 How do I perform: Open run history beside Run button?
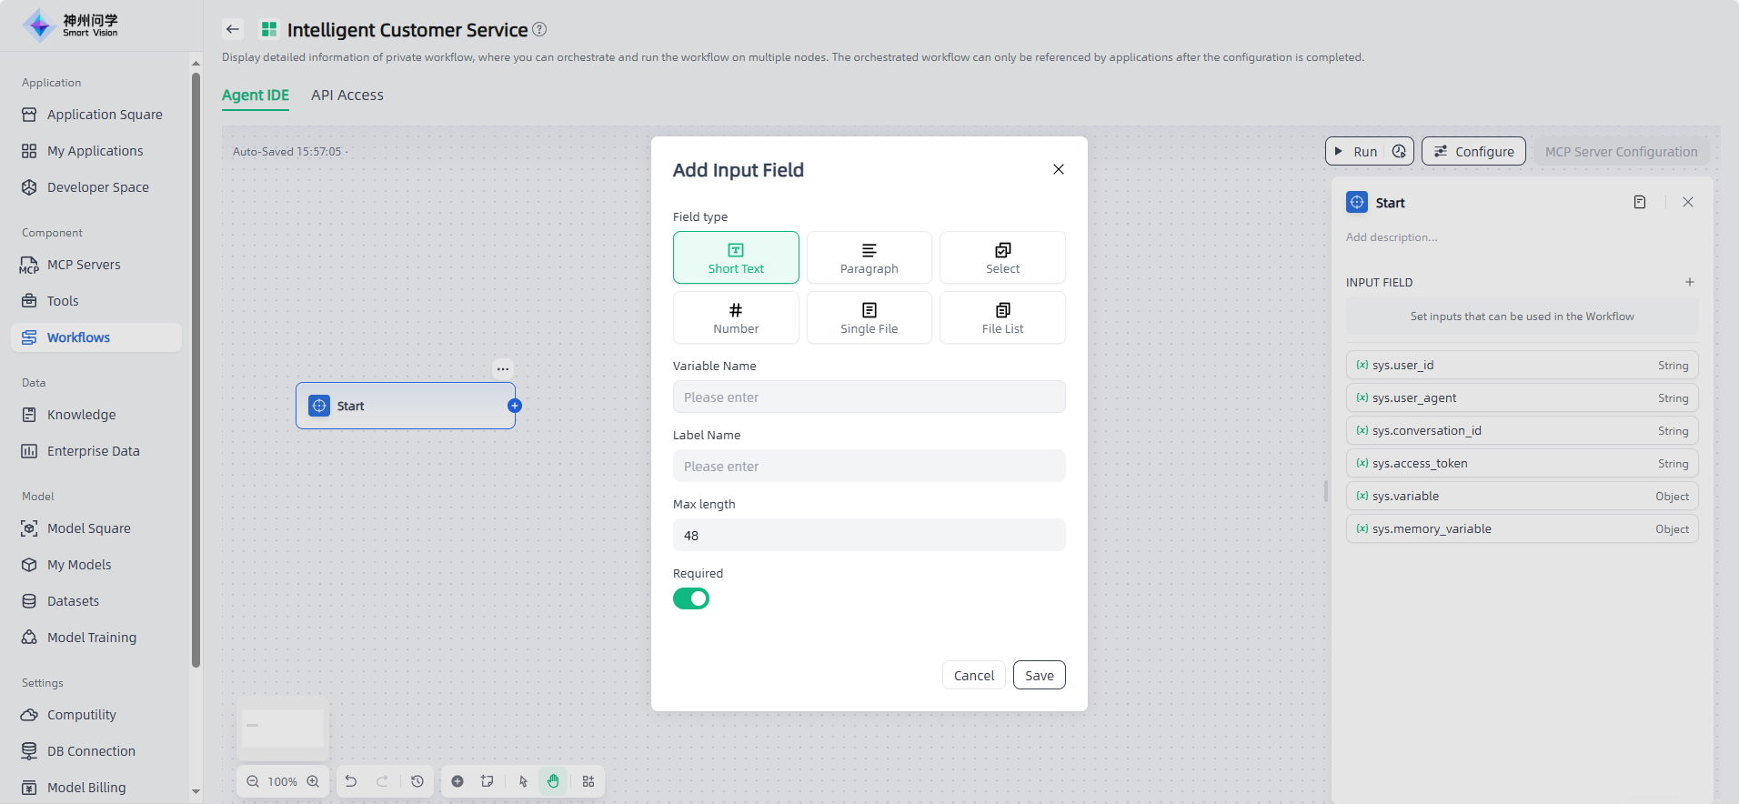pos(1399,152)
